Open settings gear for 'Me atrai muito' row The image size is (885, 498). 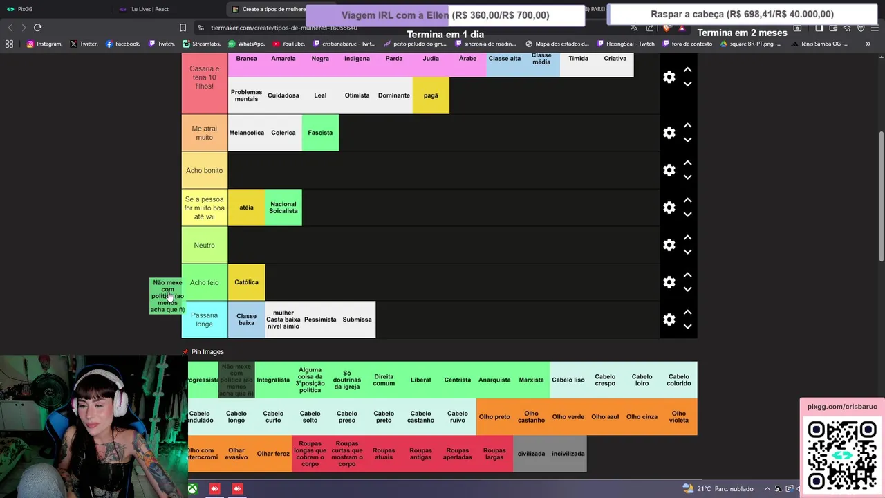(x=669, y=133)
